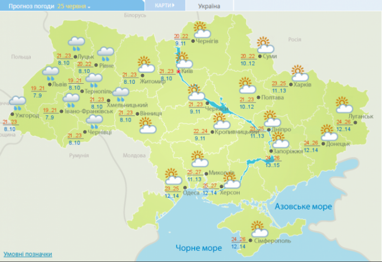Click Донецьк daytime temperature 24..26
382x262 pixels.
311,143
